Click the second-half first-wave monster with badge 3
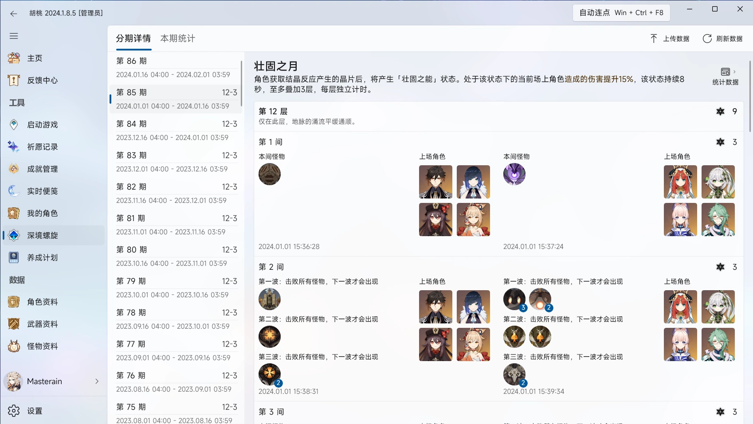Image resolution: width=753 pixels, height=424 pixels. coord(514,299)
